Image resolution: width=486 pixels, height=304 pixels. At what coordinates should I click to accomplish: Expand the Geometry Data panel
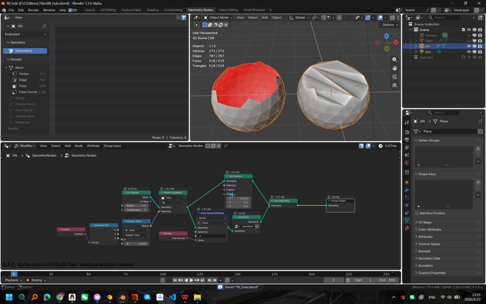429,258
